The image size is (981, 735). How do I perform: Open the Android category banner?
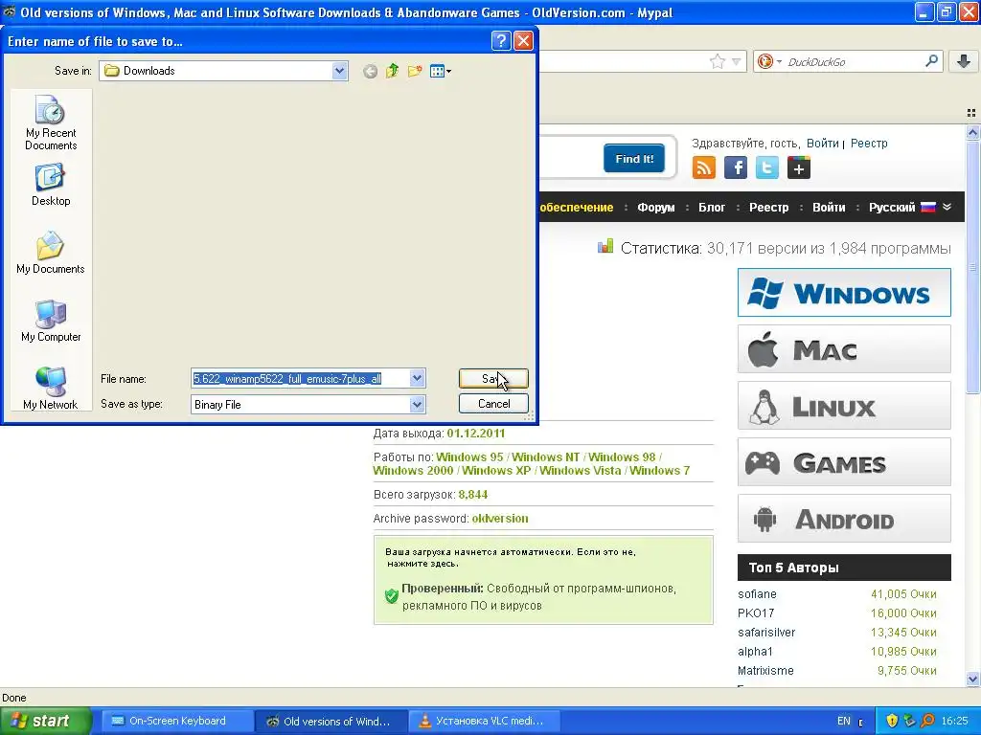(x=844, y=519)
